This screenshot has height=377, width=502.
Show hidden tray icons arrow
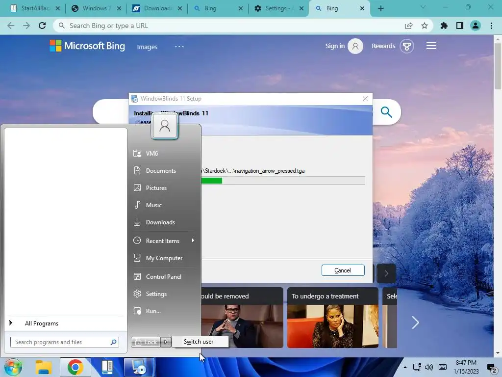click(405, 367)
